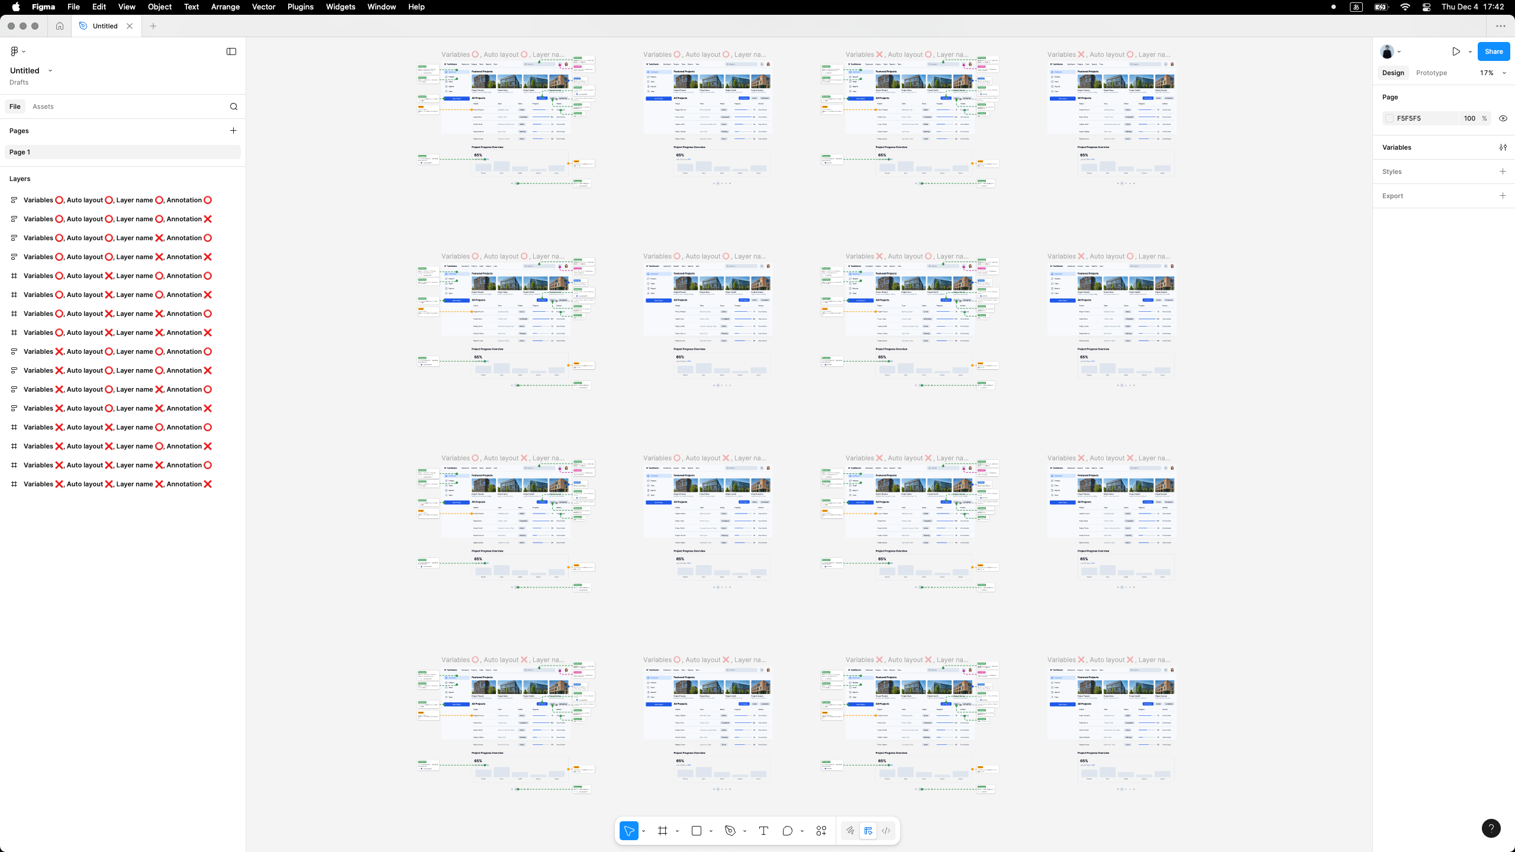Select the Pen tool
The width and height of the screenshot is (1515, 852).
(x=730, y=831)
